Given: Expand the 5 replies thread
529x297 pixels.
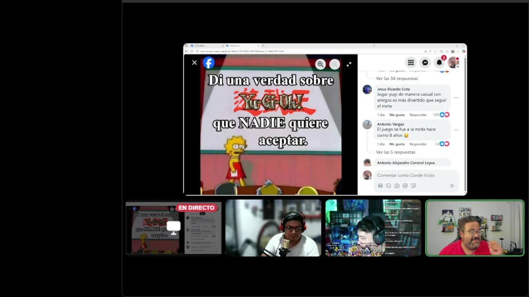Looking at the screenshot, I should [396, 152].
